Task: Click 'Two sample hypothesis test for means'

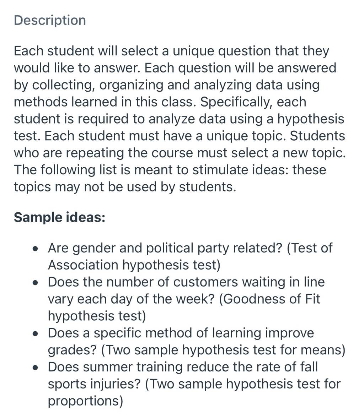Action: [224, 350]
